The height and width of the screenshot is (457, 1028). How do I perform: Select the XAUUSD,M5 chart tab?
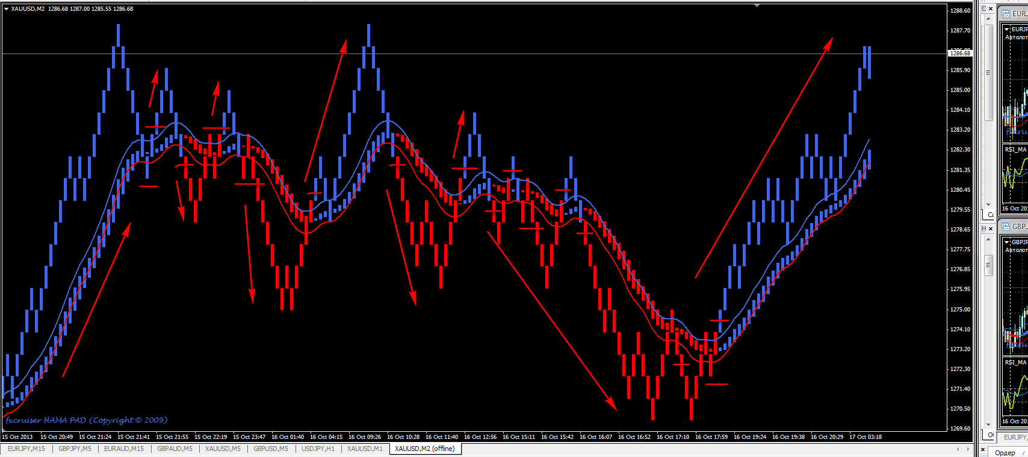223,449
